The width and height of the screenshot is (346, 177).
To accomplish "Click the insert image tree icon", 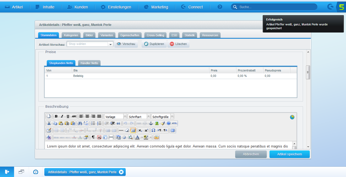I will tap(157, 123).
